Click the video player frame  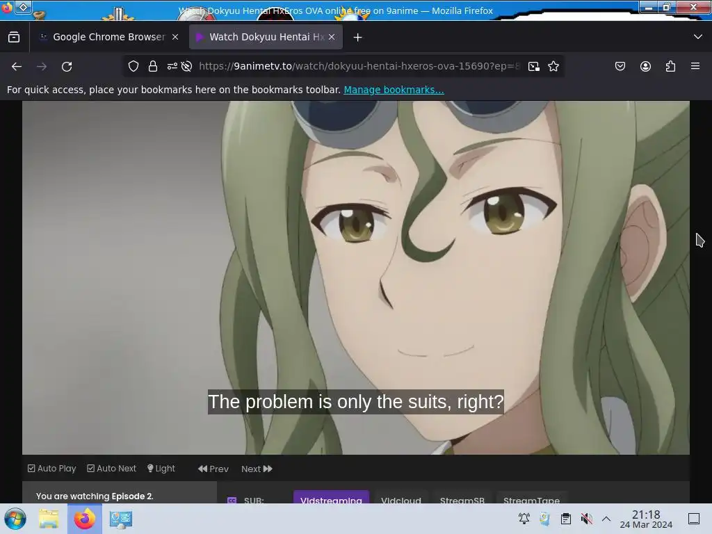[x=356, y=277]
